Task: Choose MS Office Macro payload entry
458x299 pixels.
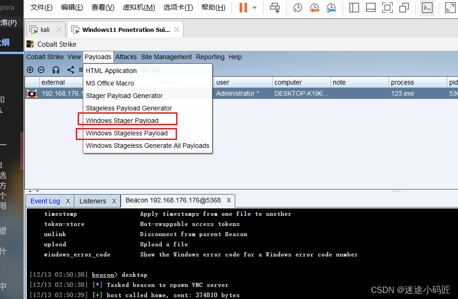Action: (x=147, y=83)
